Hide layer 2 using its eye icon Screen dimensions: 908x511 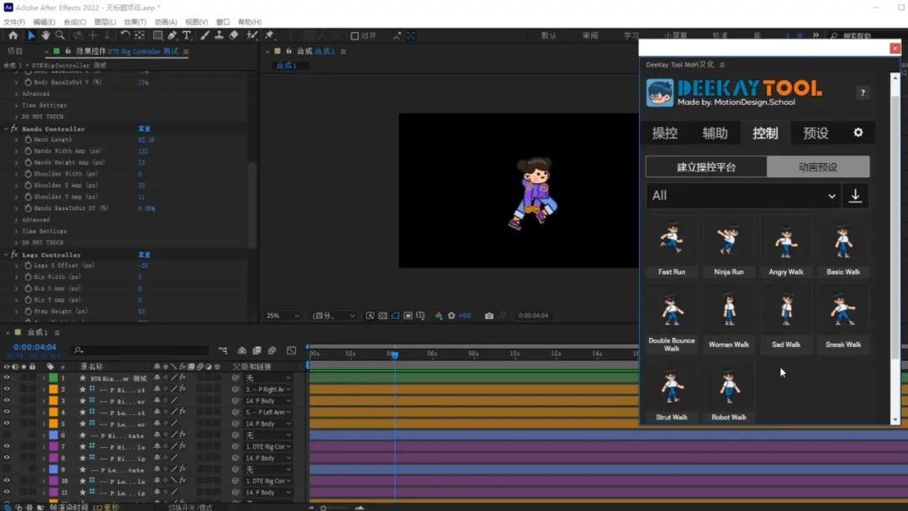[7, 389]
